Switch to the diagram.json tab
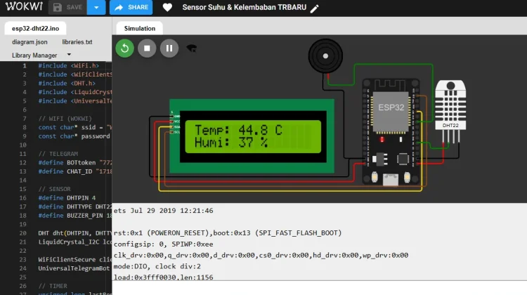Image resolution: width=527 pixels, height=295 pixels. click(x=30, y=42)
